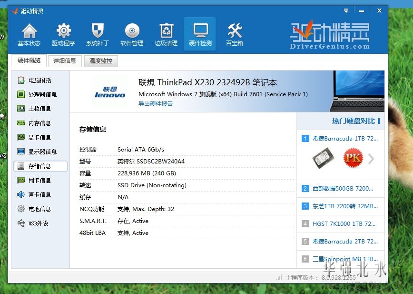This screenshot has width=413, height=294.
Task: Select the 英特尔 SSDSC2BW240A4 model value
Action: coord(151,162)
